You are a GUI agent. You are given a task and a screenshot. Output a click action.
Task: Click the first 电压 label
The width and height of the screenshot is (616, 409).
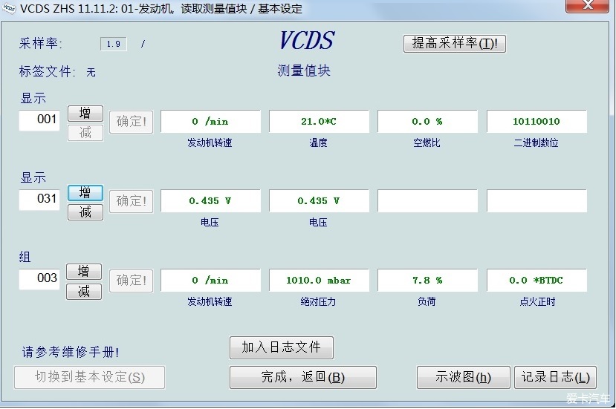pyautogui.click(x=210, y=223)
